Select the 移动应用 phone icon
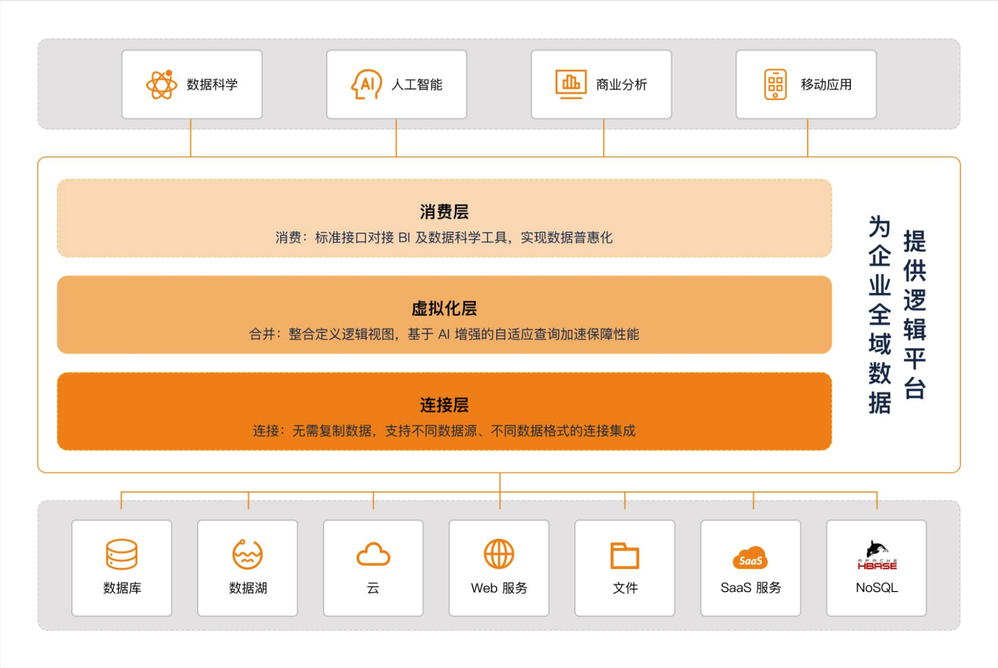998x668 pixels. 775,83
